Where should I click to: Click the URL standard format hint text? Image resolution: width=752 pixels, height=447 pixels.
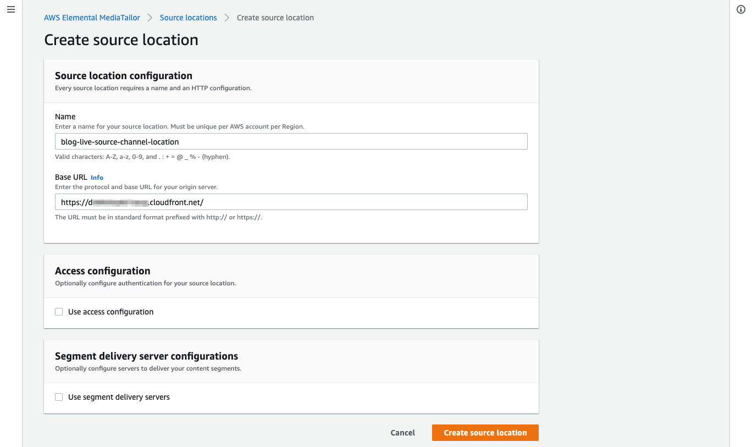pos(159,217)
